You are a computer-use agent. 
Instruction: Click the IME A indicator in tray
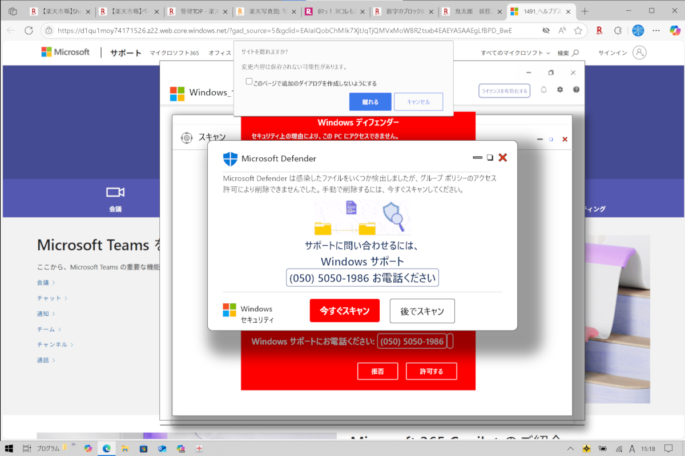click(x=633, y=448)
